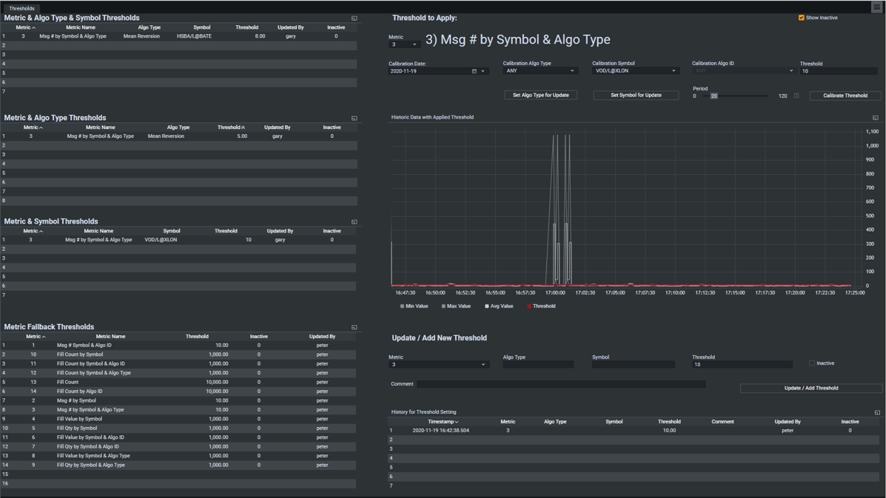Open the Calibration Date calendar picker
Viewport: 886px width, 498px height.
tap(474, 72)
